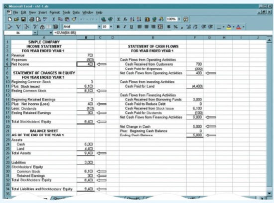This screenshot has height=203, width=274.
Task: Open the Map tool icon
Action: (x=154, y=19)
